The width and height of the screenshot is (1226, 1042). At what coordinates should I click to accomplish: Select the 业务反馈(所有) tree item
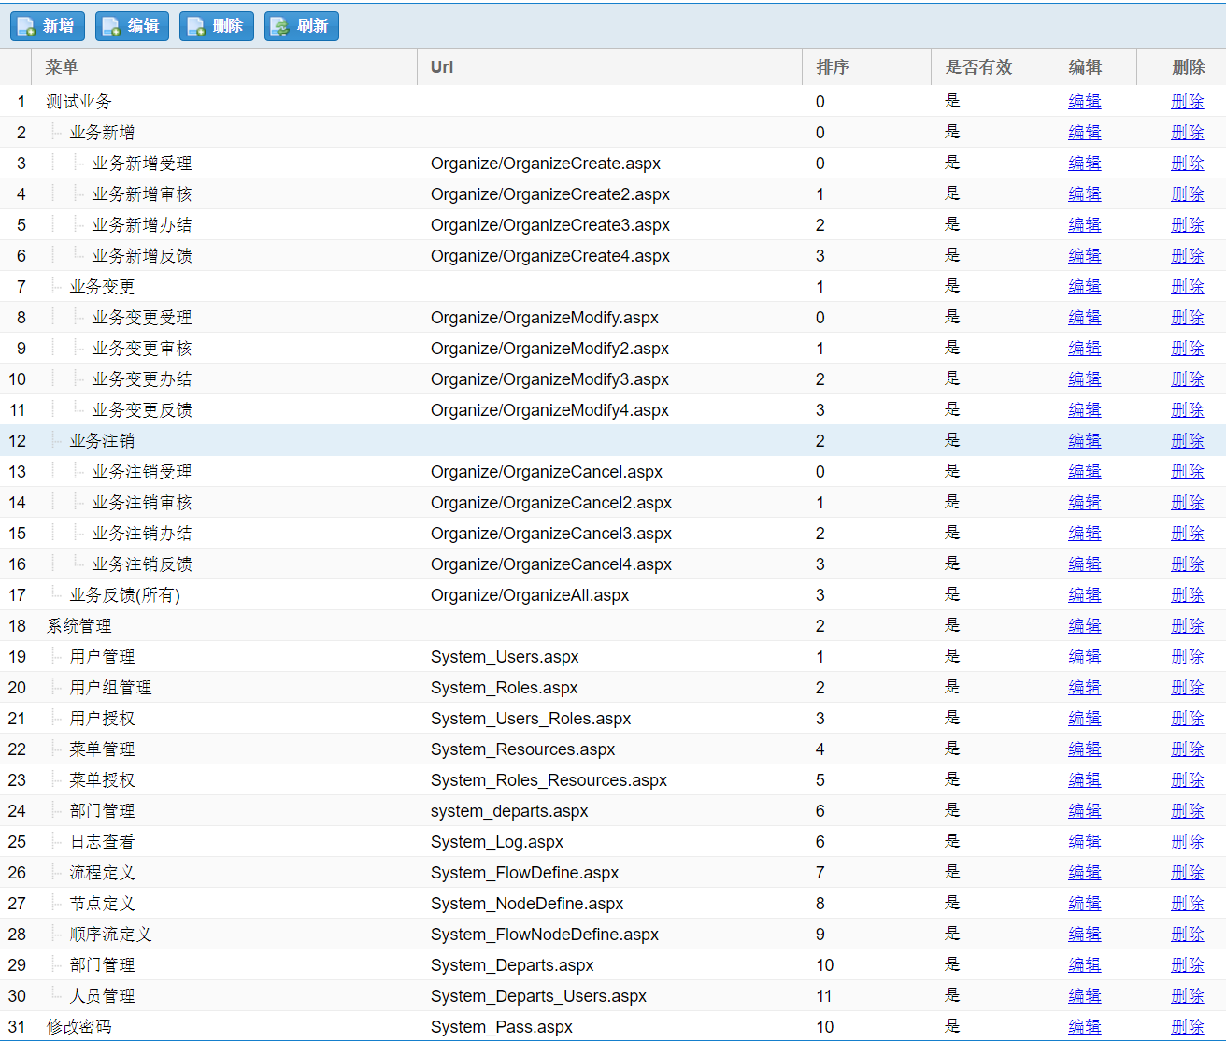(124, 595)
